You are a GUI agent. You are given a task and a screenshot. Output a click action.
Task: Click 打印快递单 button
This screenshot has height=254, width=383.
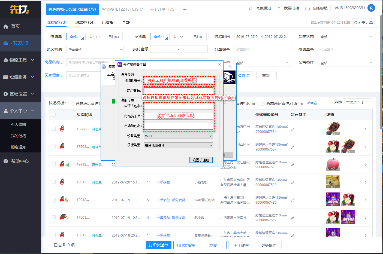point(158,245)
